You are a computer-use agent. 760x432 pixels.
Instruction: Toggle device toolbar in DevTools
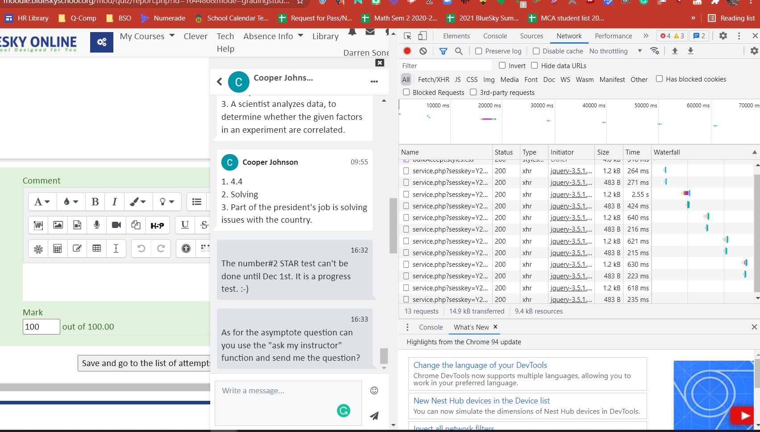click(x=422, y=36)
